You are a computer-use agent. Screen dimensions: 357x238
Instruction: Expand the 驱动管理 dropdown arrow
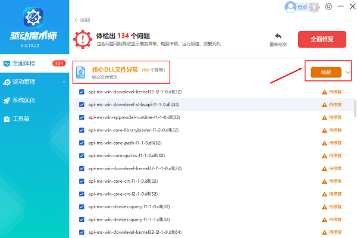(64, 82)
